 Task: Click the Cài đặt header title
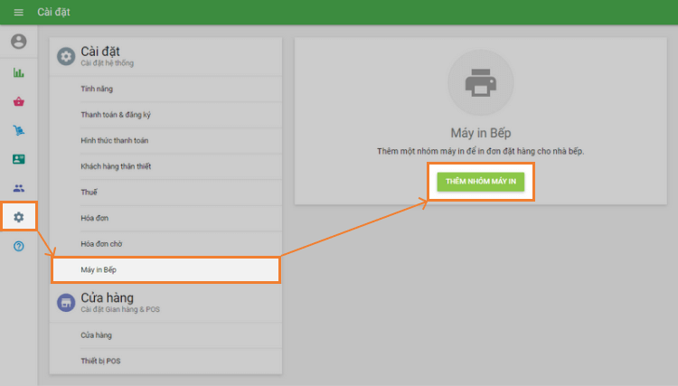(x=53, y=12)
